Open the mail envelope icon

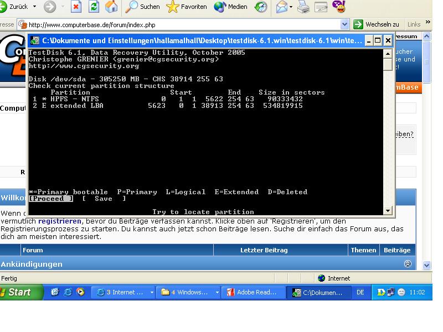coord(282,7)
